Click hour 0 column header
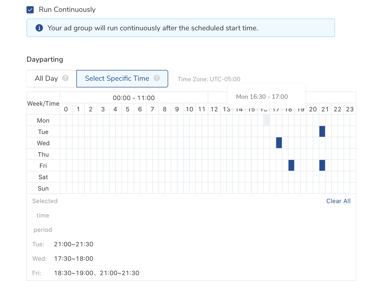378x307 pixels. pyautogui.click(x=66, y=109)
